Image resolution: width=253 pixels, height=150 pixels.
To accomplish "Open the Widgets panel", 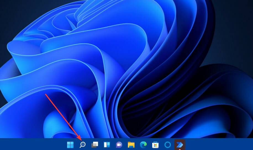I will click(107, 145).
